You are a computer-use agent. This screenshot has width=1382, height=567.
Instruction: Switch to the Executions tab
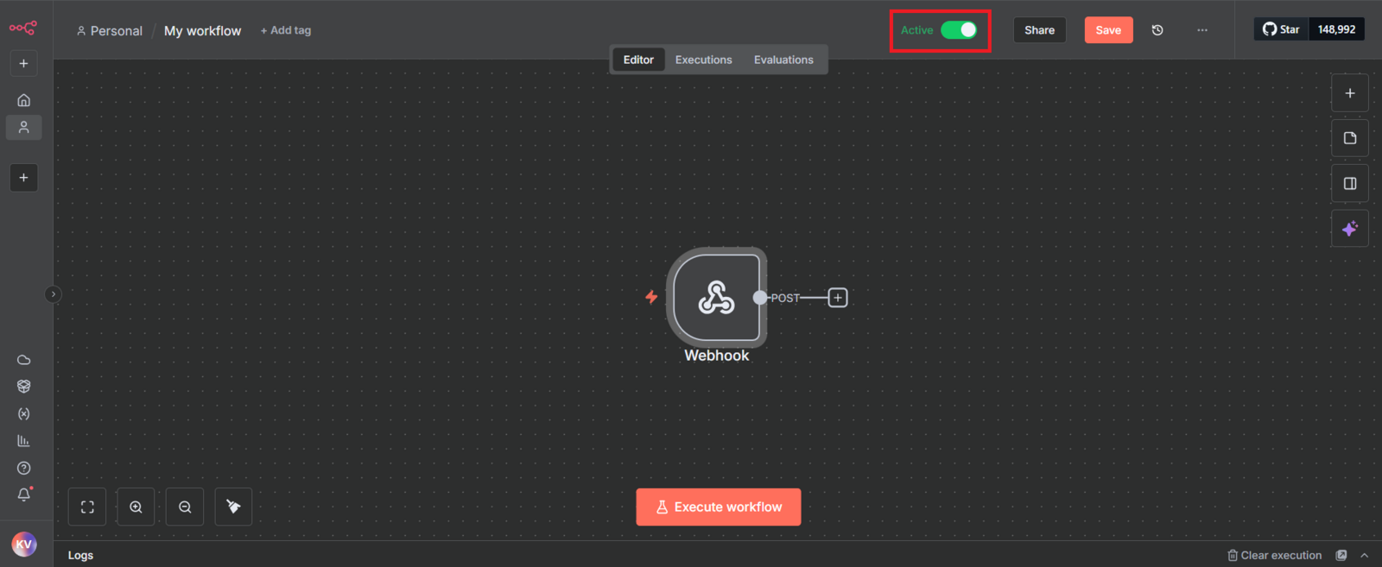703,60
